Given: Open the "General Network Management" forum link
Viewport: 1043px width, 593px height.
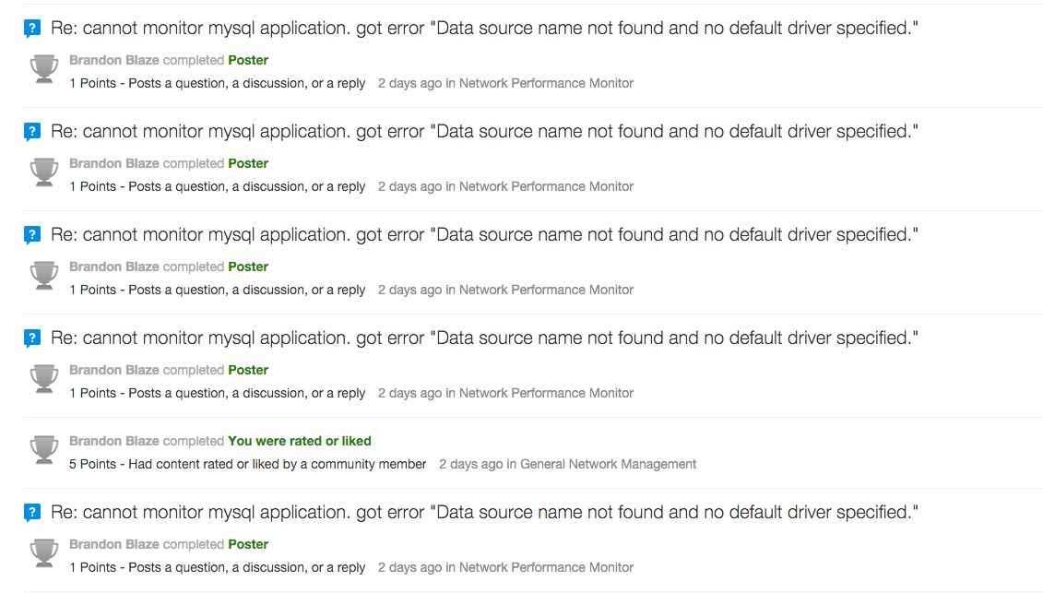Looking at the screenshot, I should (x=609, y=464).
